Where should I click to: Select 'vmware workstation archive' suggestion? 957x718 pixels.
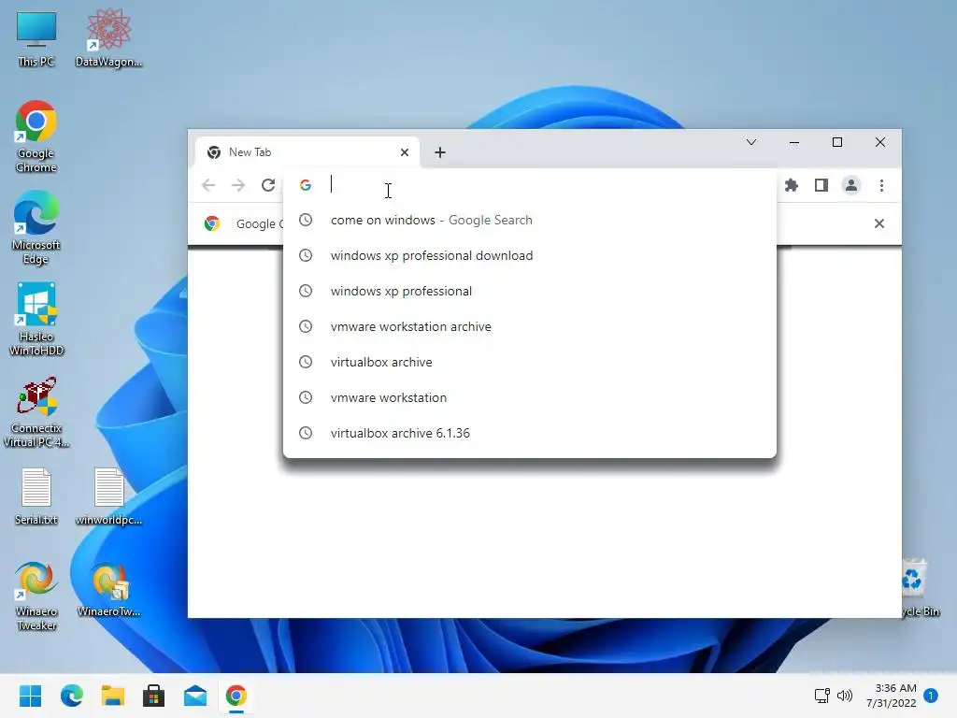pyautogui.click(x=530, y=326)
